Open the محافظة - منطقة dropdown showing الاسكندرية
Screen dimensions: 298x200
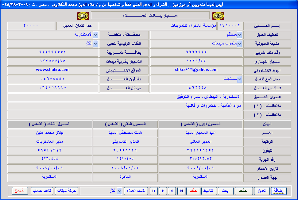click(95, 35)
